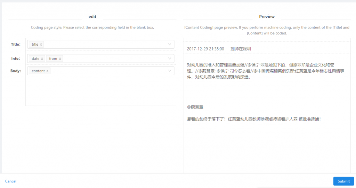Viewport: 356px width, 188px height.
Task: Expand the Title field dropdown arrow
Action: coord(170,44)
